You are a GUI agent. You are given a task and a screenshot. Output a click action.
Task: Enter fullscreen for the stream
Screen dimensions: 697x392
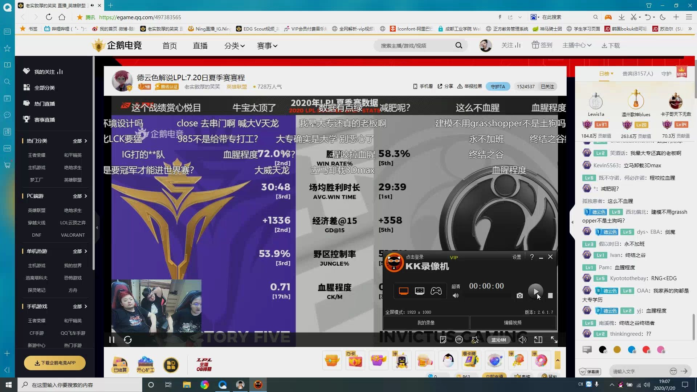[x=554, y=340]
